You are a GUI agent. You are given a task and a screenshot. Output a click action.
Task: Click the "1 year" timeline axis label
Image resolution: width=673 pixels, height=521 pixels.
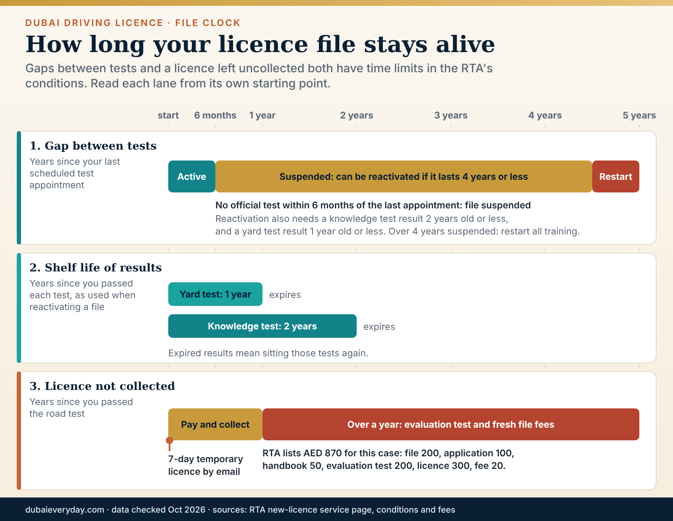click(262, 115)
